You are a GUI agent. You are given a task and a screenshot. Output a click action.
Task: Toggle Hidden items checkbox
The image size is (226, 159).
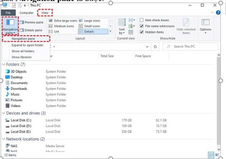[152, 32]
